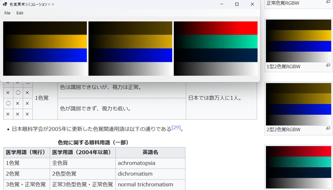
Task: Click the cell 色が識別できず、視力も低い。
Action: (x=122, y=109)
